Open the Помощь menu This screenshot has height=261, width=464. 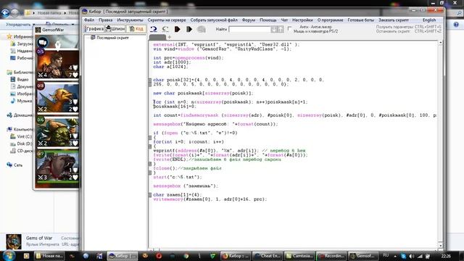268,20
